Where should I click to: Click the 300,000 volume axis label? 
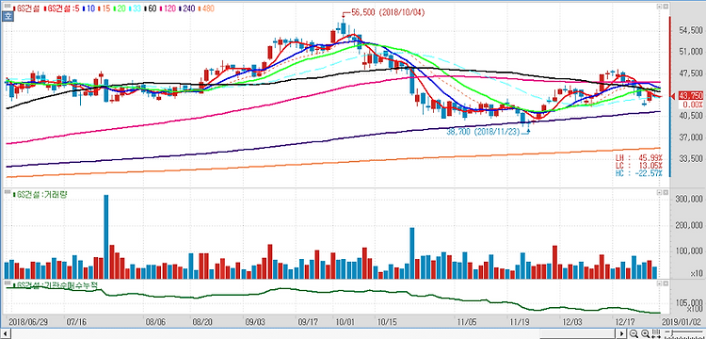pyautogui.click(x=689, y=199)
